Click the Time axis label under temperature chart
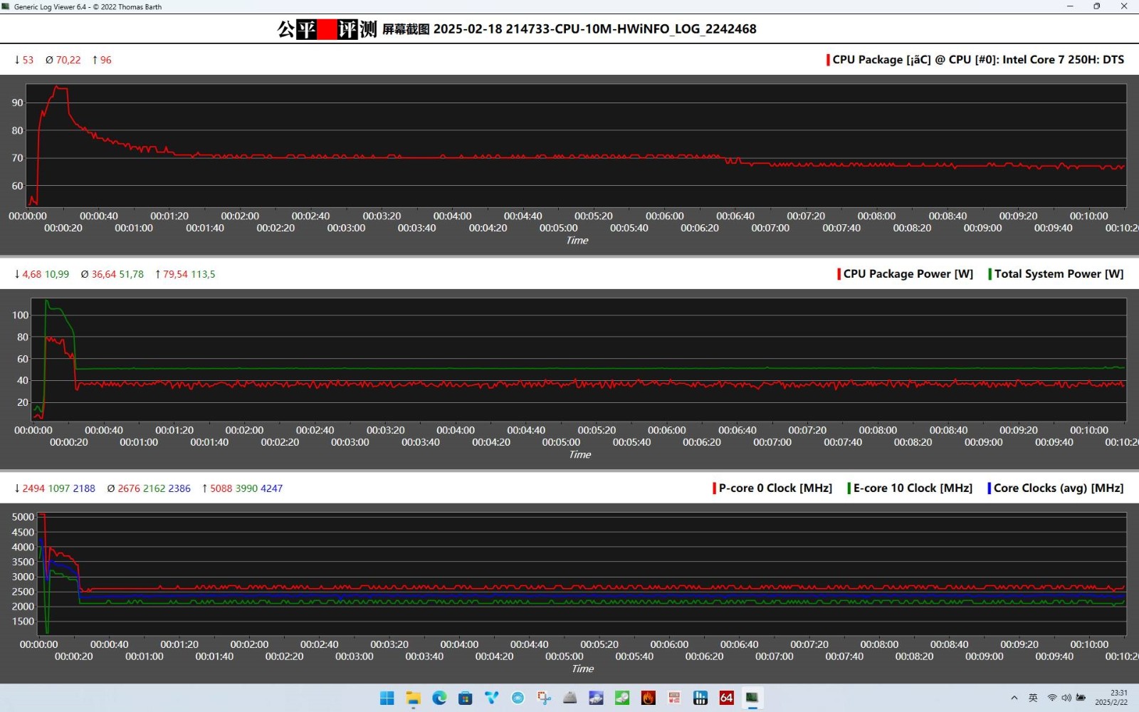1139x712 pixels. [x=577, y=241]
